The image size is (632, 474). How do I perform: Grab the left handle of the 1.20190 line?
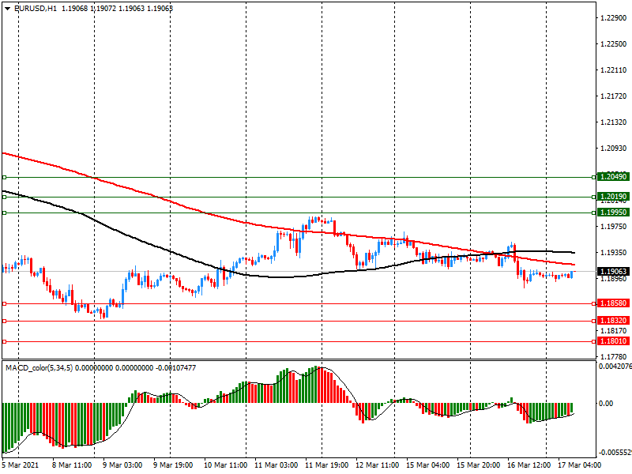(x=5, y=197)
